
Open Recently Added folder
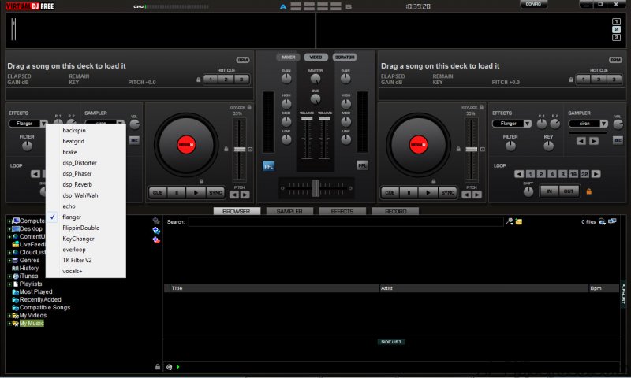pyautogui.click(x=40, y=300)
